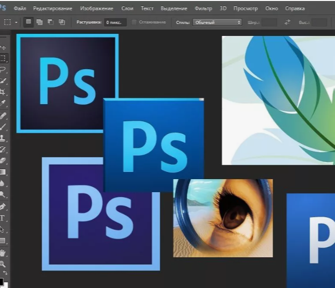The height and width of the screenshot is (288, 335).
Task: Swap width and height values
Action: 287,22
